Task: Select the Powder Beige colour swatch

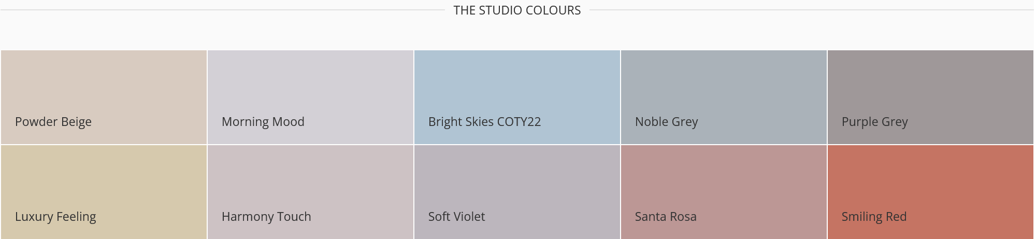Action: (x=104, y=97)
